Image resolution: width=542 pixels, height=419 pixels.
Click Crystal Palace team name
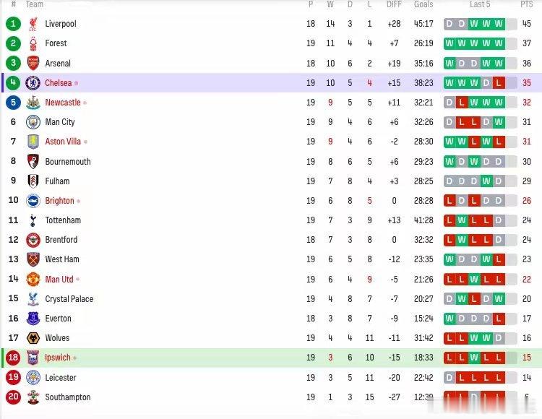(69, 299)
